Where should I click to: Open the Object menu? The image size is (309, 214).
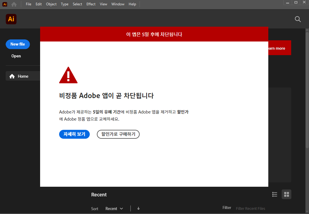coord(51,4)
